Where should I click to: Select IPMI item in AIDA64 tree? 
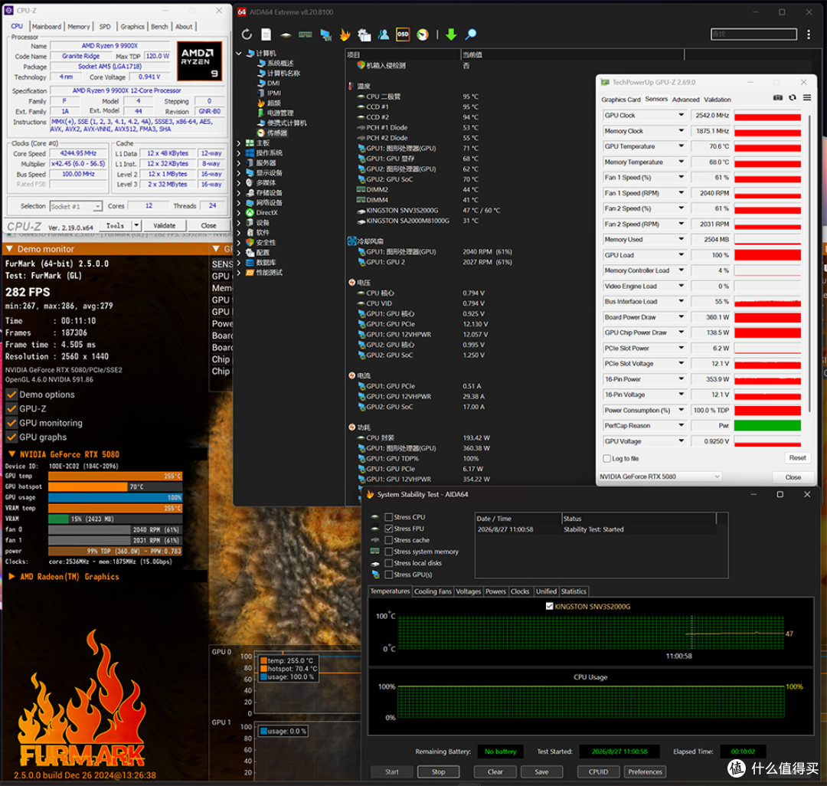[270, 93]
